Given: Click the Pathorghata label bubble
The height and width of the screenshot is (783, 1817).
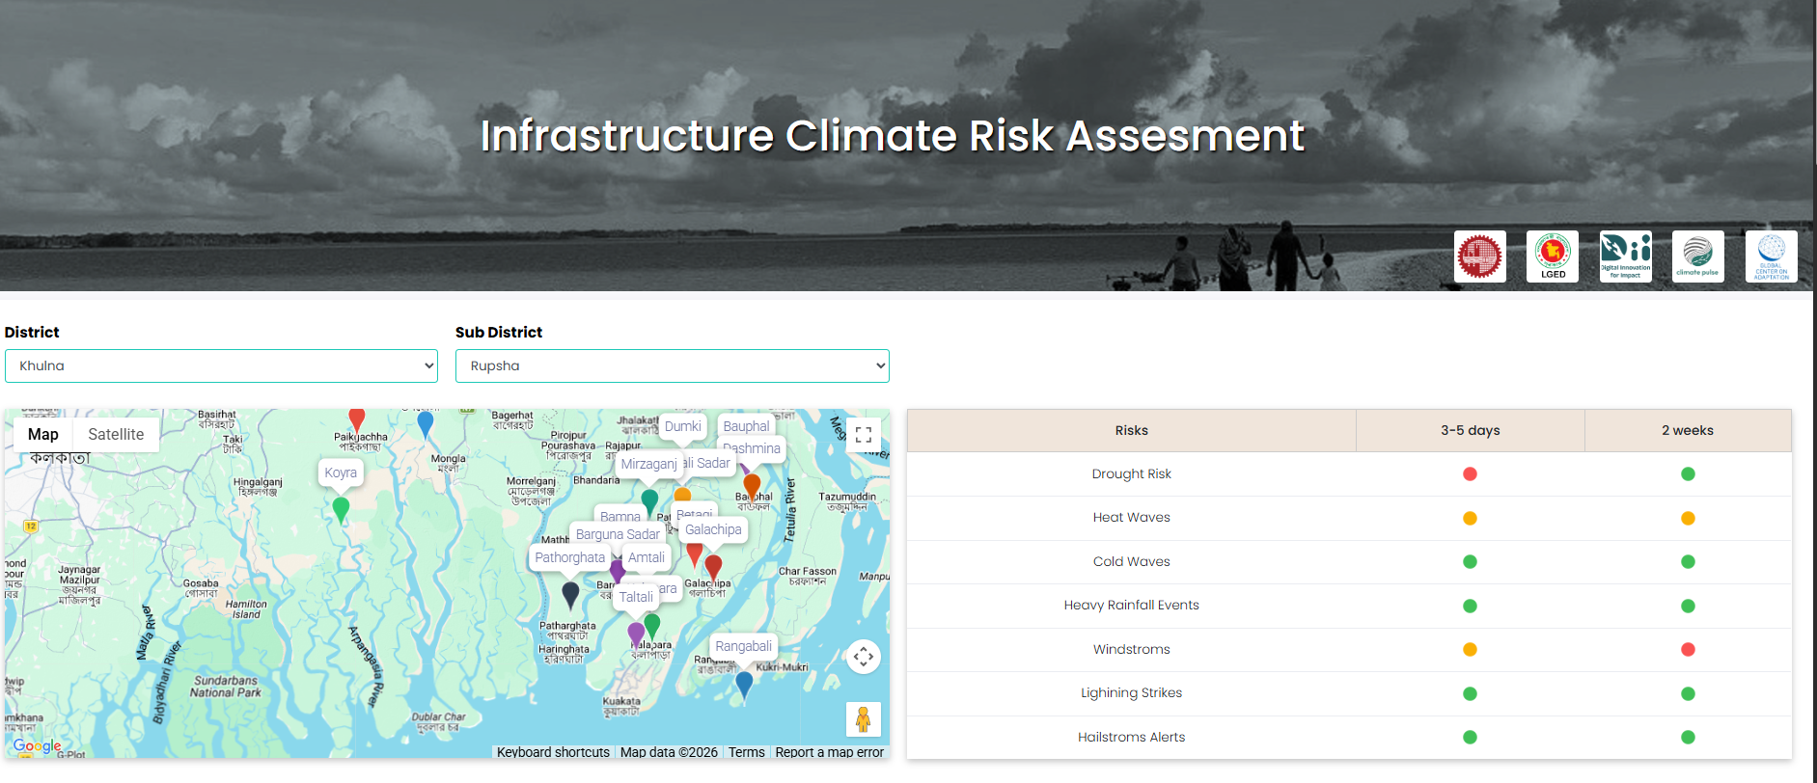Looking at the screenshot, I should coord(569,557).
